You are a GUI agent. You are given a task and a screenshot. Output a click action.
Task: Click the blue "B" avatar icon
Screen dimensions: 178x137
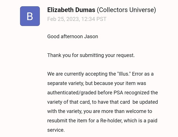[30, 16]
